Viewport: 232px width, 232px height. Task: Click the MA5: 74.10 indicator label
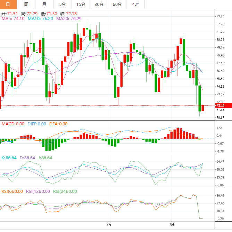pos(13,19)
